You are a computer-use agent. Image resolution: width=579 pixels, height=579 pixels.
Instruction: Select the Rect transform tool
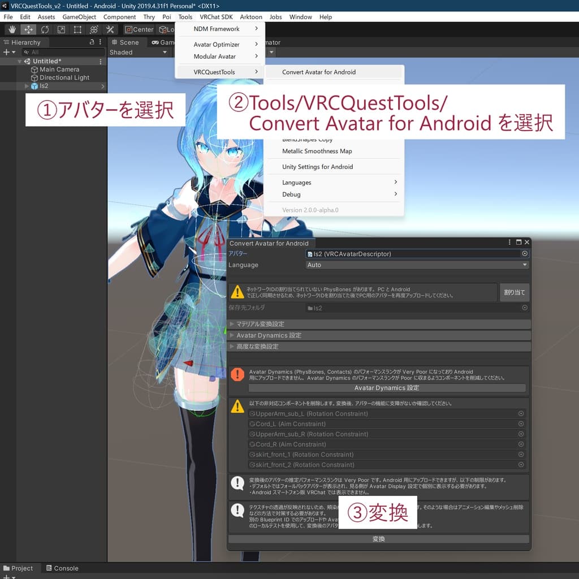pyautogui.click(x=77, y=29)
